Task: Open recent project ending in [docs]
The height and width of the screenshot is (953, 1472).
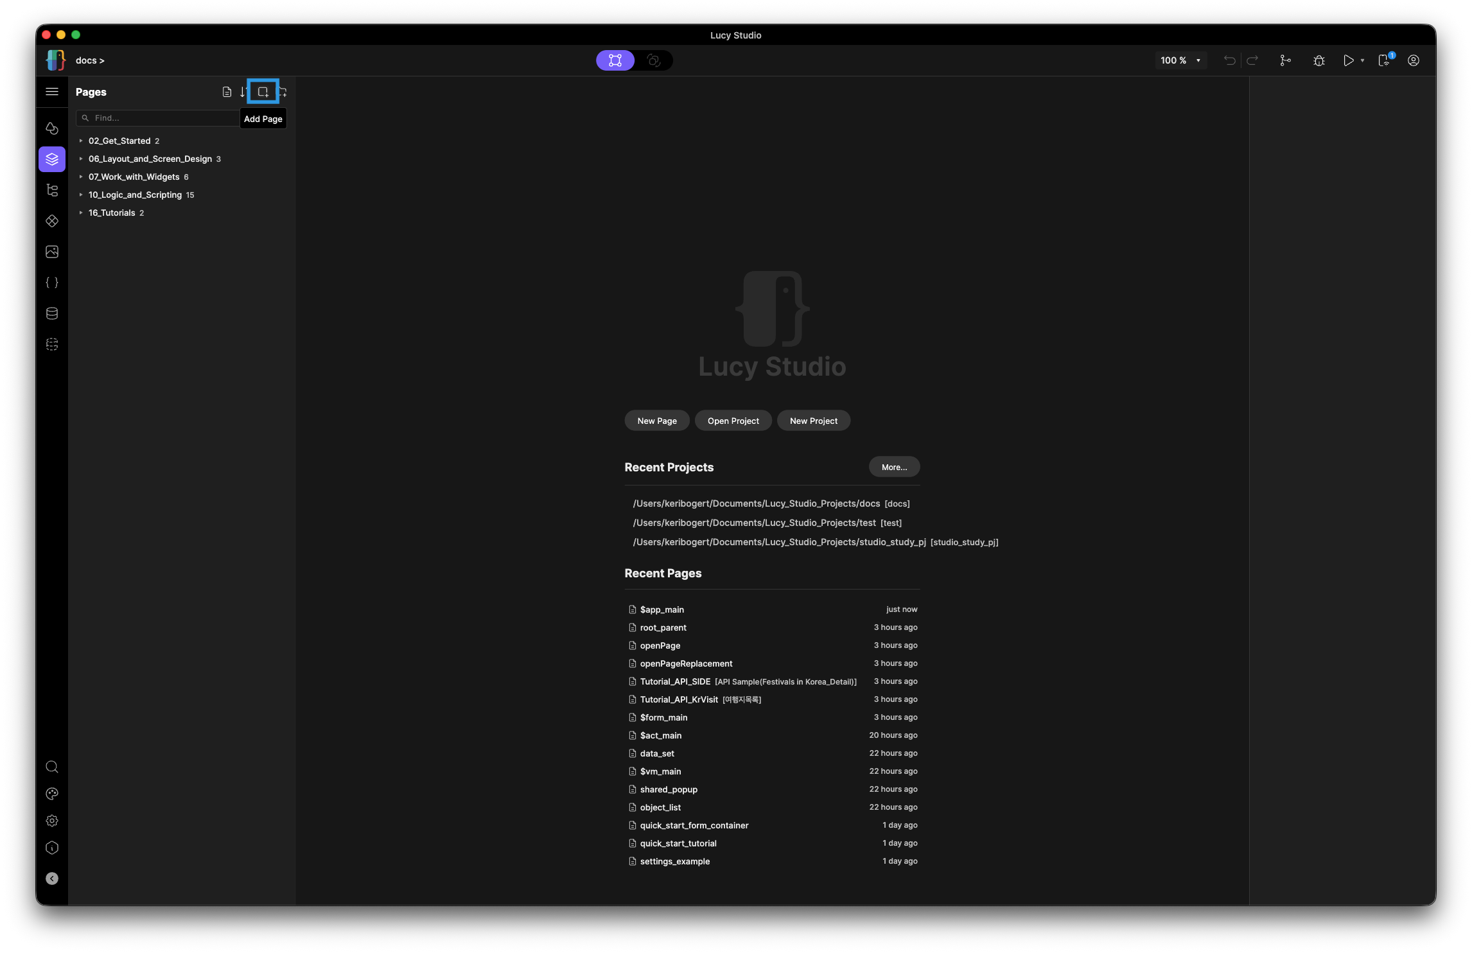Action: pyautogui.click(x=771, y=503)
